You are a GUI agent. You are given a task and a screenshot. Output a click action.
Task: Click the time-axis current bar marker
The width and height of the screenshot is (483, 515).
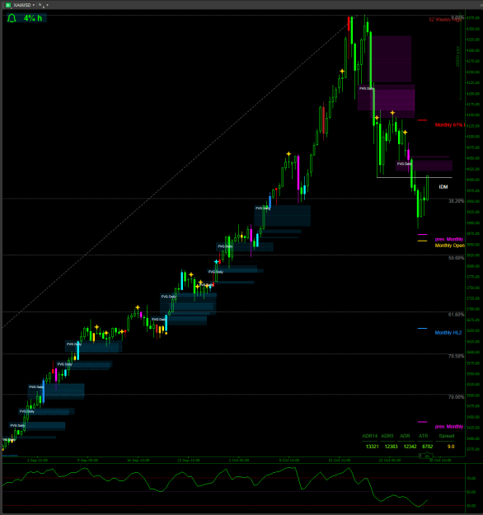pyautogui.click(x=426, y=456)
